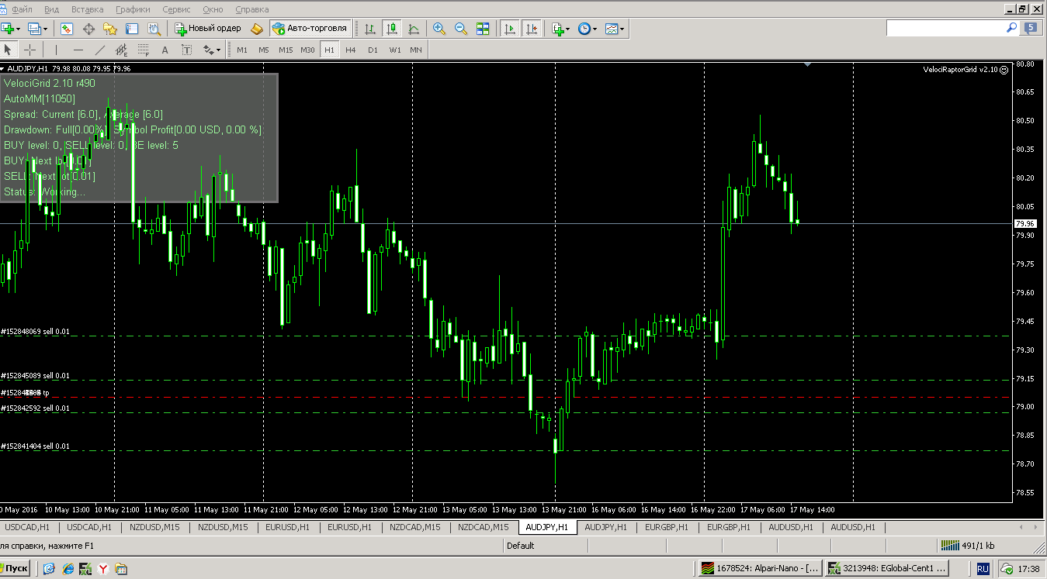Pick the vertical line drawing tool

click(56, 50)
